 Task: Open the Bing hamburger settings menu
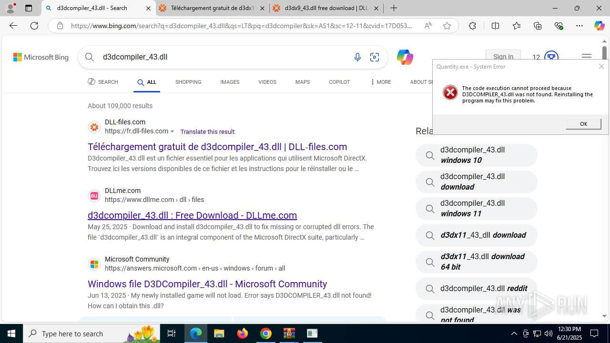point(587,57)
